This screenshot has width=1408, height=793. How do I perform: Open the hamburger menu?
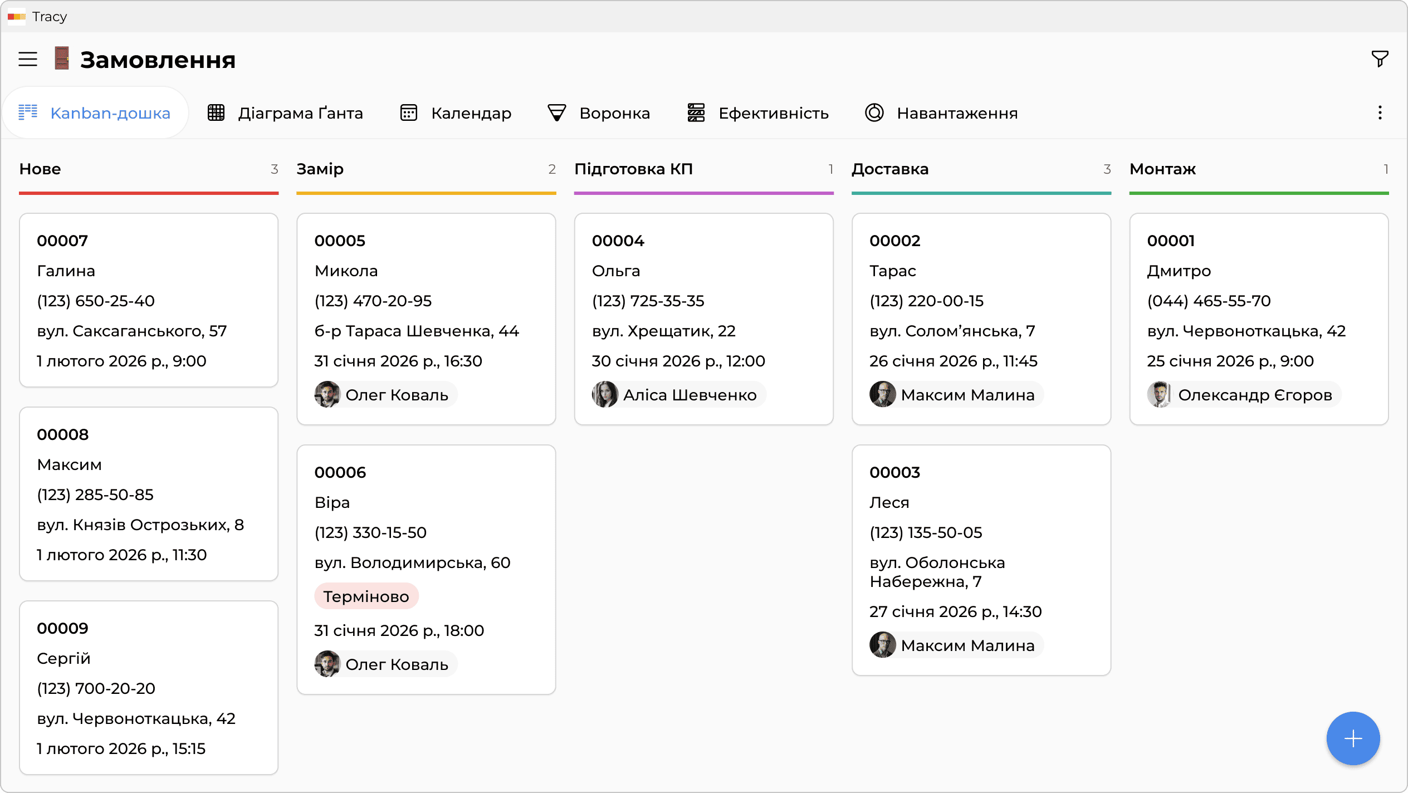(28, 59)
